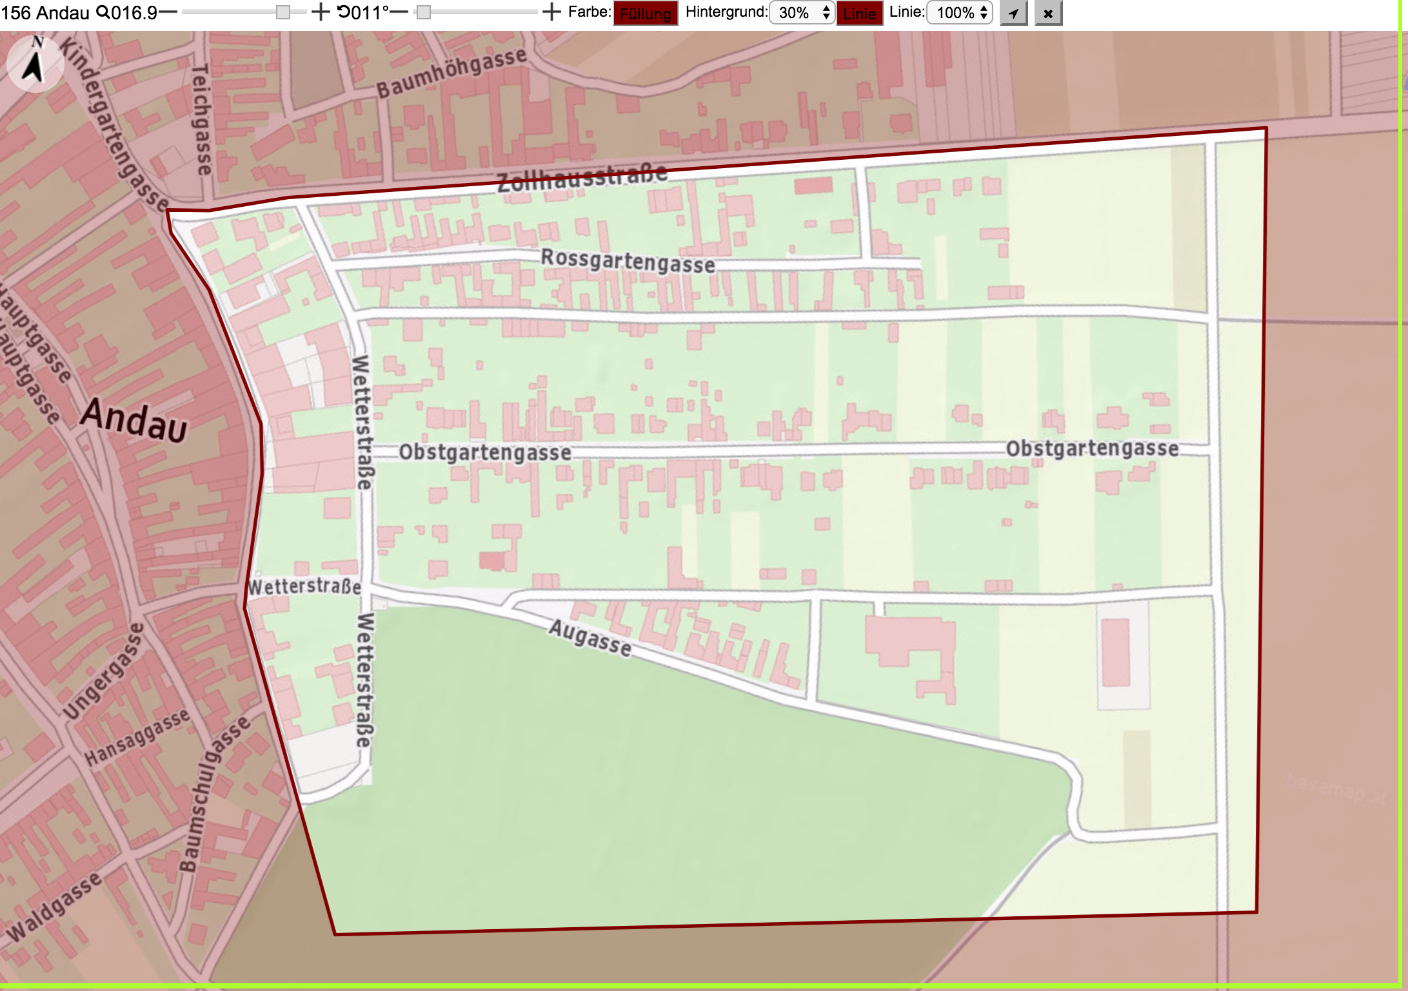1408x991 pixels.
Task: Click the rotate arrow icon before 011°
Action: pos(344,12)
